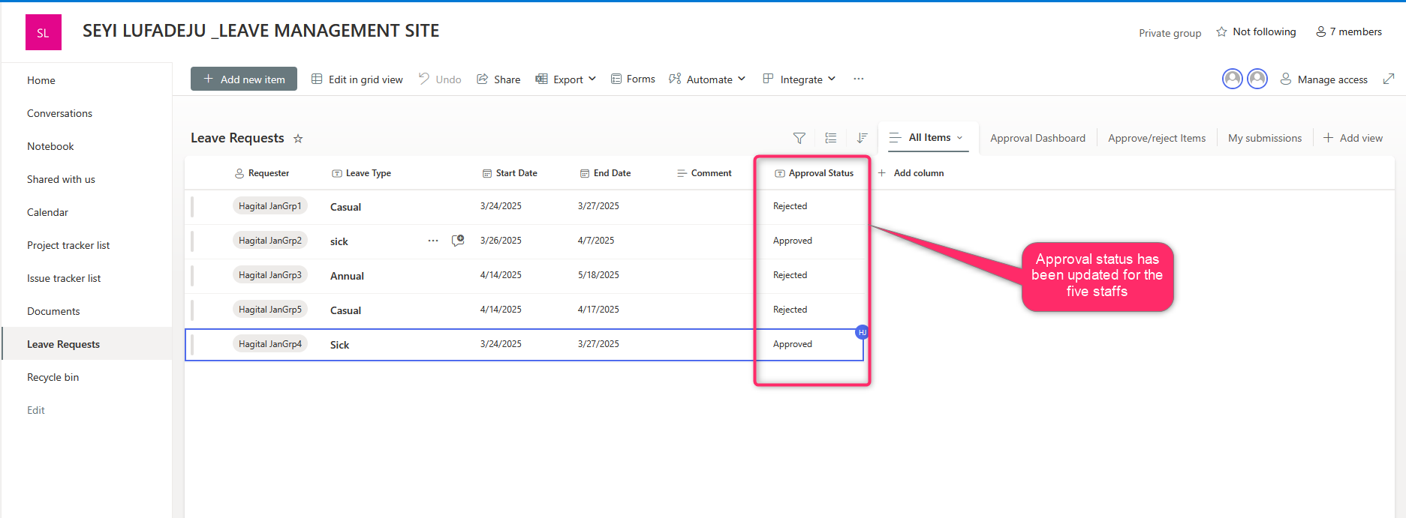Click Add column
The height and width of the screenshot is (518, 1406).
point(911,173)
